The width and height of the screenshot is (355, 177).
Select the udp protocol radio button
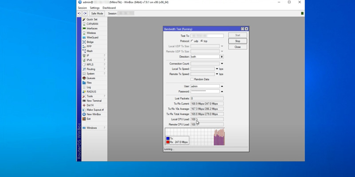click(192, 41)
